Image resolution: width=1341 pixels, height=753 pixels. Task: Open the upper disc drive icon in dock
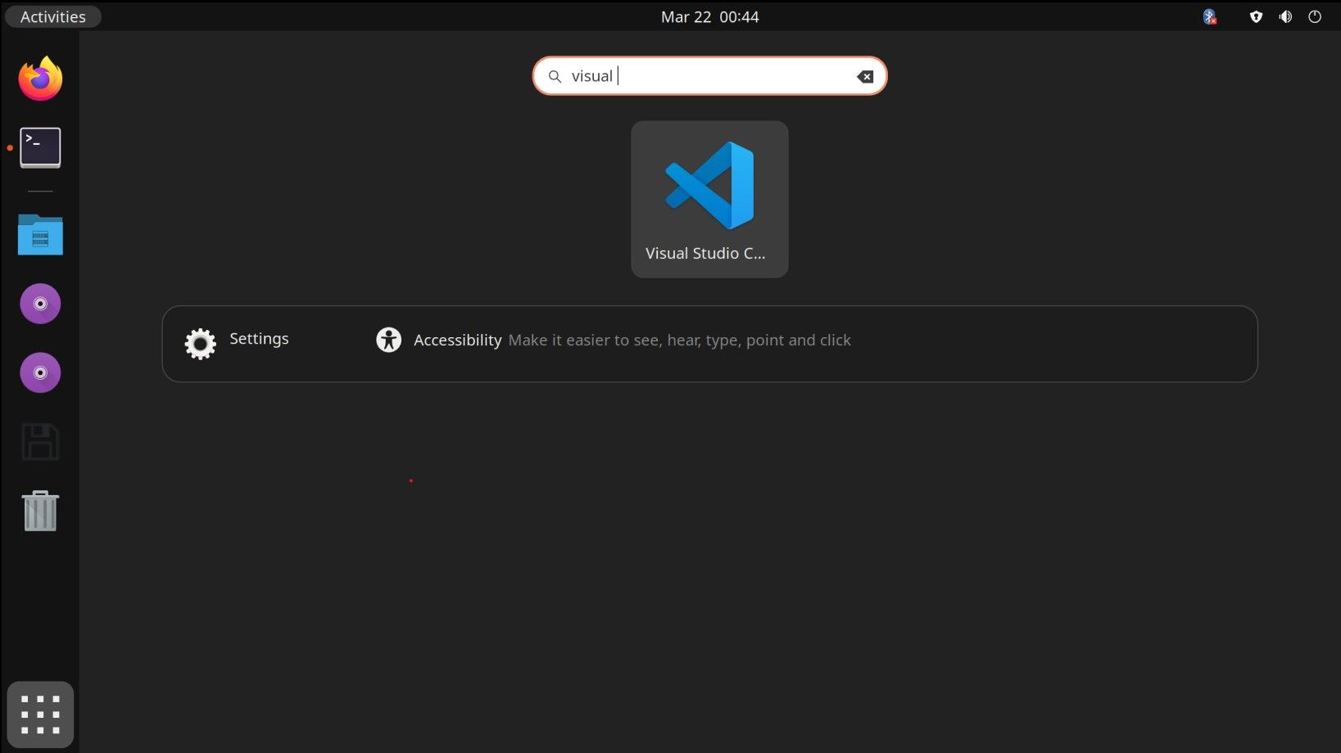click(x=39, y=303)
